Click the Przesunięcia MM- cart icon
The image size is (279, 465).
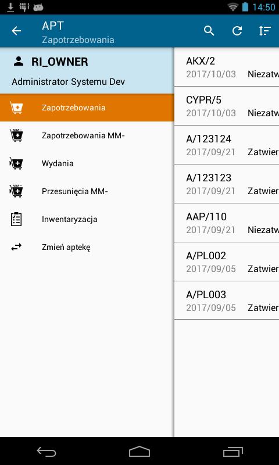(x=16, y=191)
